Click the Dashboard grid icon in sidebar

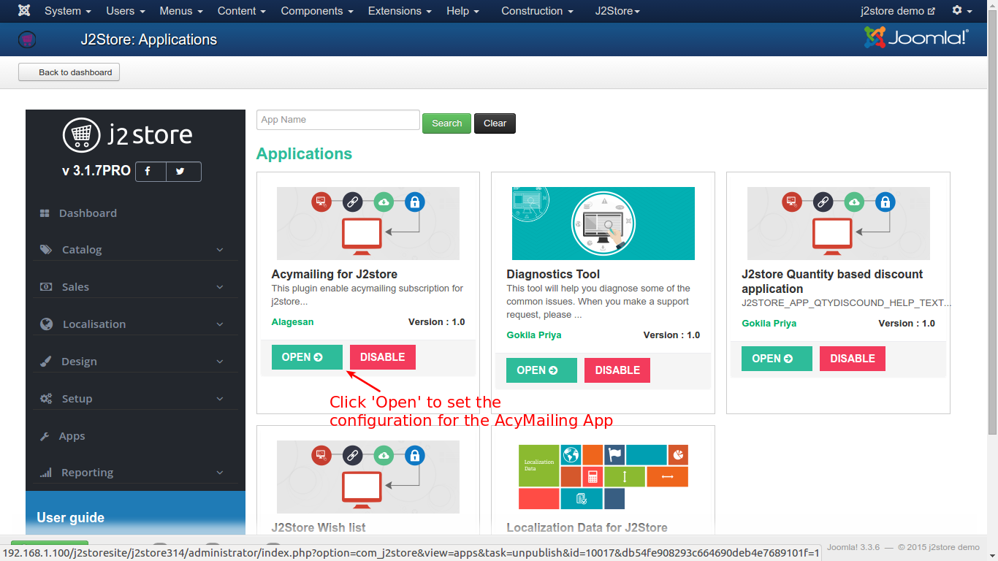tap(45, 213)
